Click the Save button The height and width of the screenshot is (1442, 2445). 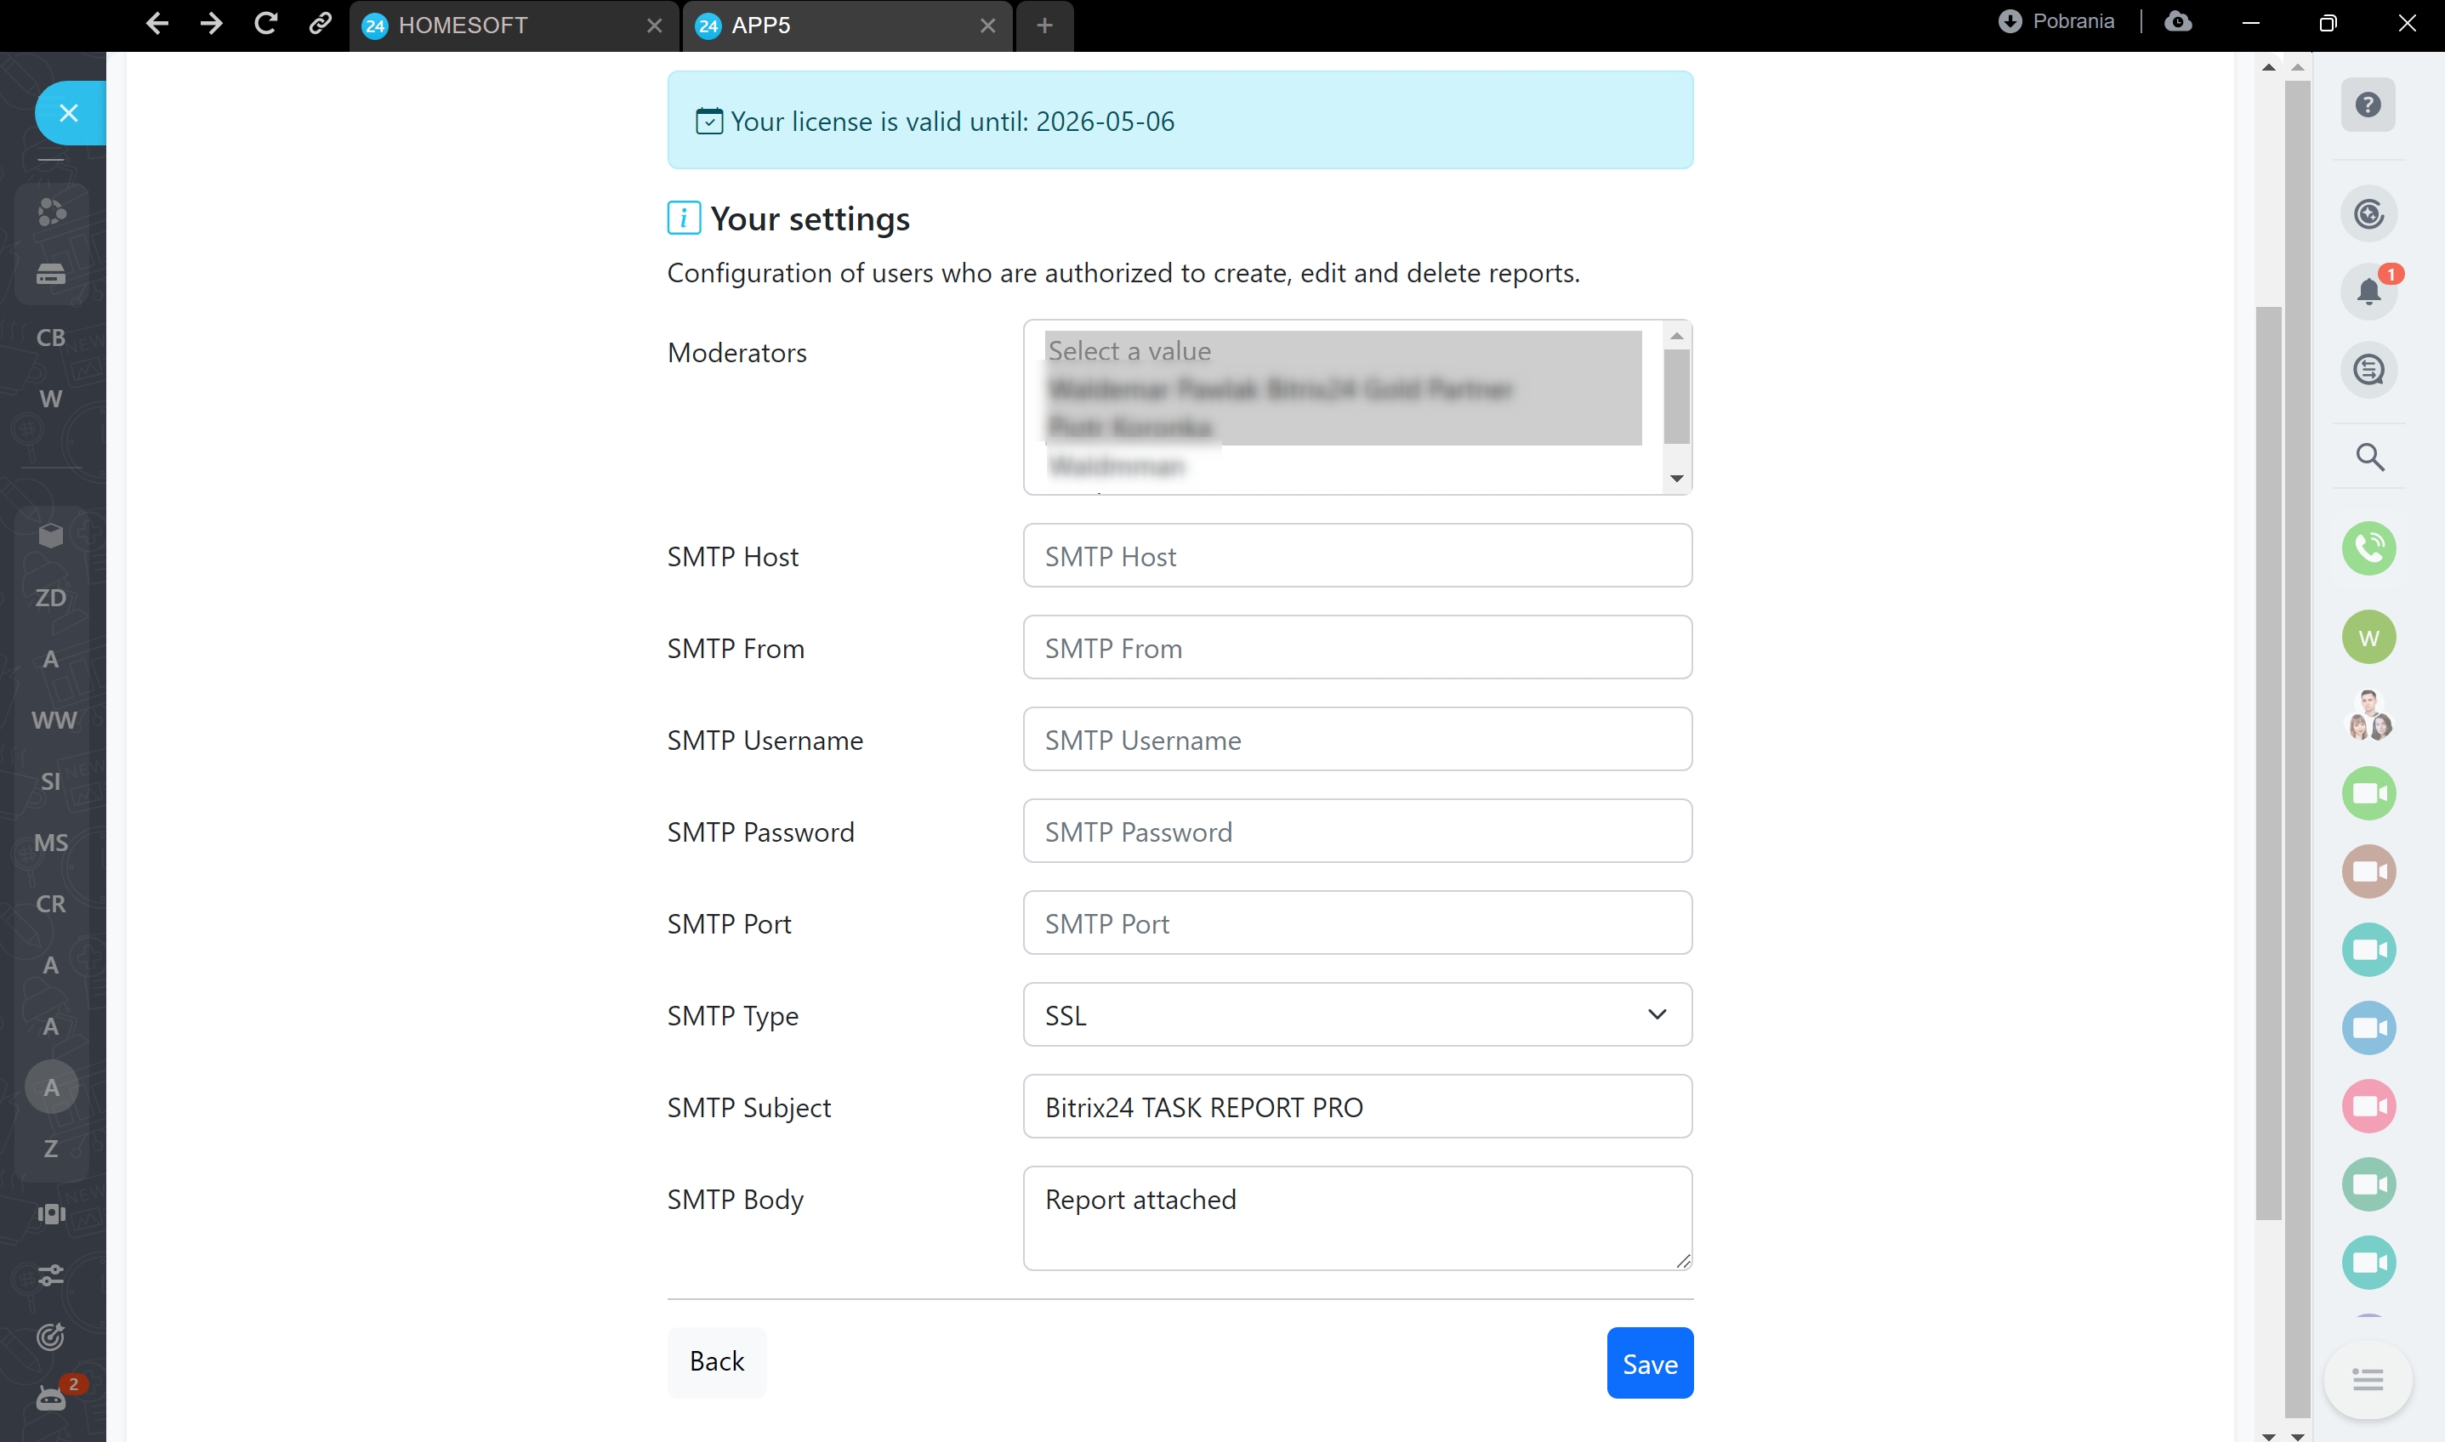[x=1649, y=1363]
